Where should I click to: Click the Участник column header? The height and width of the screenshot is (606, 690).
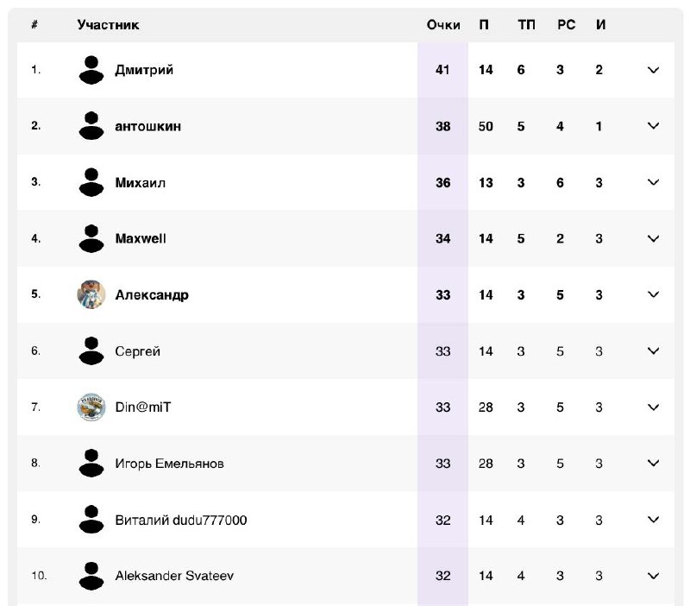click(109, 25)
